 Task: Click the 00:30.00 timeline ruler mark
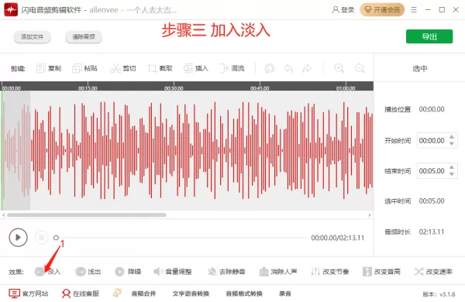pyautogui.click(x=174, y=88)
